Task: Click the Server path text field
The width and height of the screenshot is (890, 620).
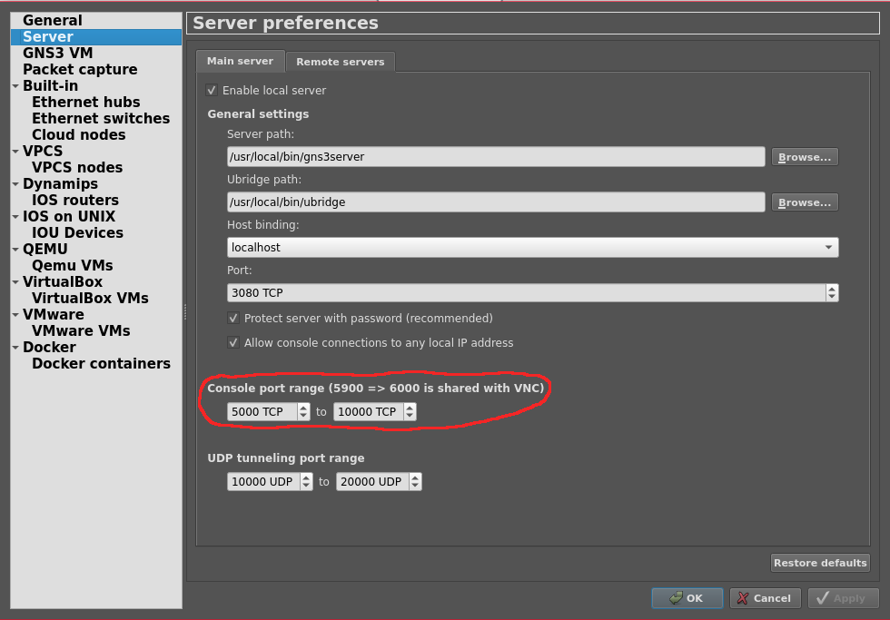Action: [495, 157]
